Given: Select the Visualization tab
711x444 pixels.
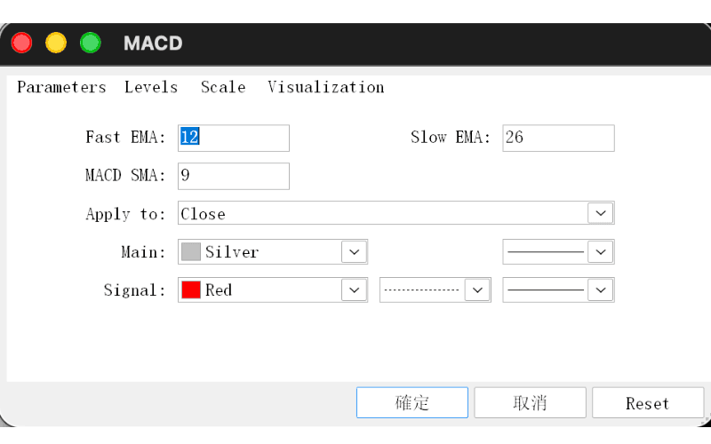Looking at the screenshot, I should (x=325, y=87).
